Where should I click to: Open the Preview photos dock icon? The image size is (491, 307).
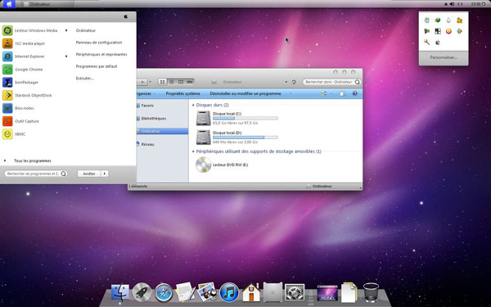pyautogui.click(x=207, y=292)
